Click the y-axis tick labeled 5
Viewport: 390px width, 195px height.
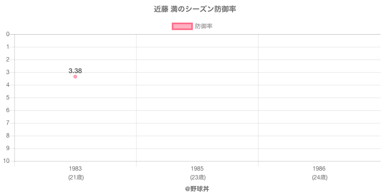(8, 97)
